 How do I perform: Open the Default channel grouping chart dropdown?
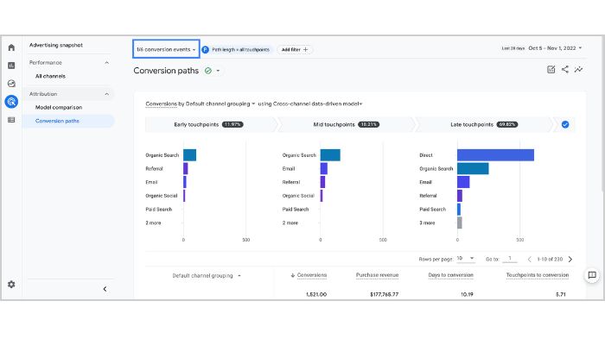pyautogui.click(x=220, y=104)
